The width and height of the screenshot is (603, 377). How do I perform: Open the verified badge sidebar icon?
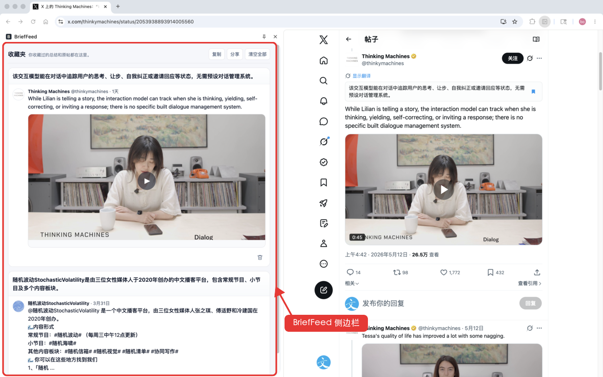[324, 162]
